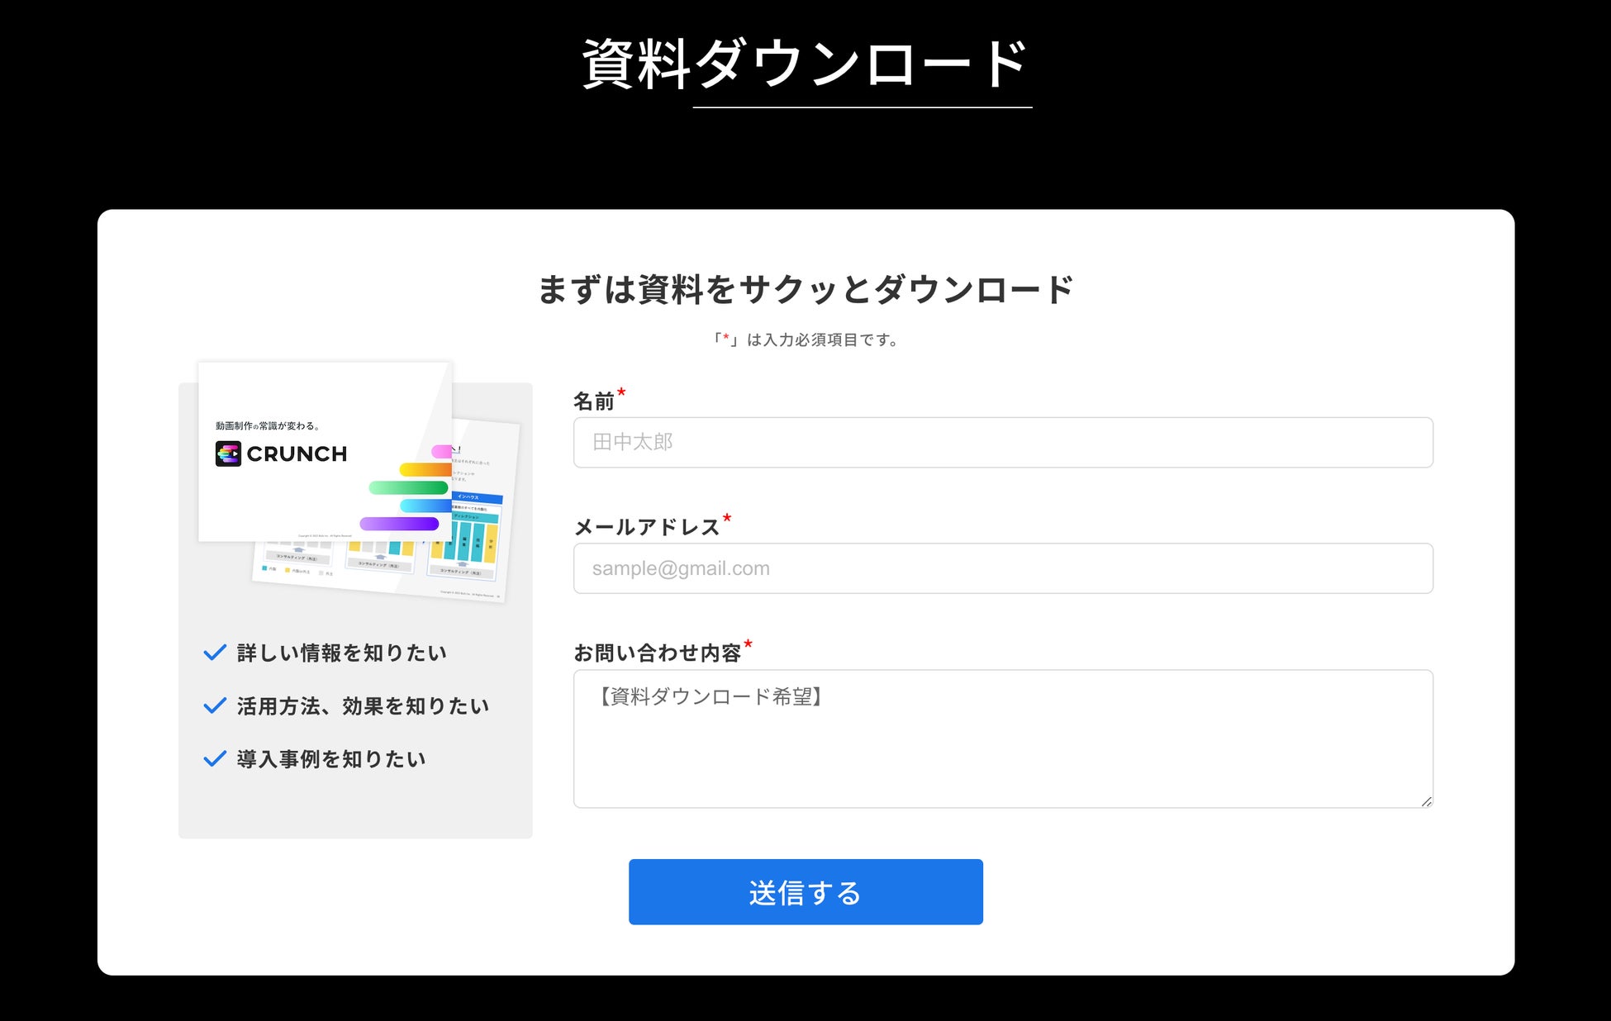Click the 名前 field label
1611x1021 pixels.
[x=594, y=401]
